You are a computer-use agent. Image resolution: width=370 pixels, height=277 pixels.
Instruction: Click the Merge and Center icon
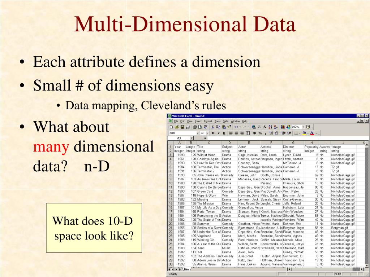pos(248,133)
